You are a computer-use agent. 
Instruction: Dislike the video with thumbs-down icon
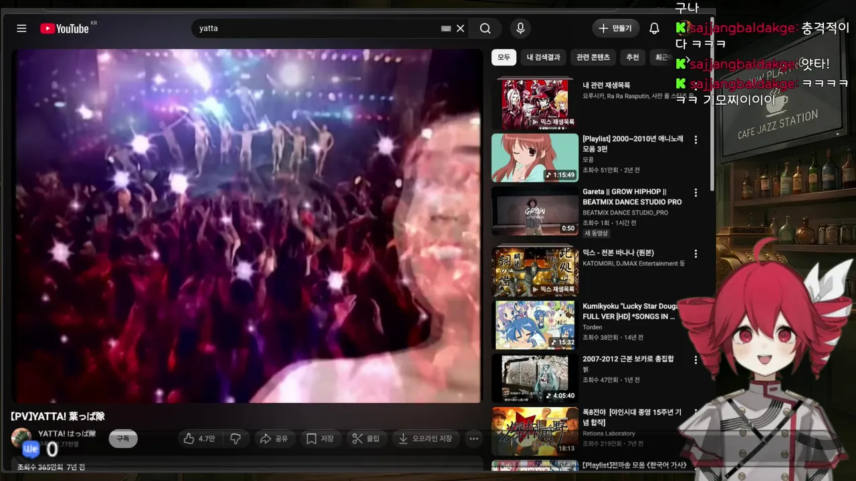[235, 439]
